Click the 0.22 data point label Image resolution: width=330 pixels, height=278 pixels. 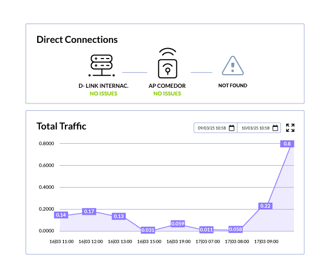tap(265, 206)
